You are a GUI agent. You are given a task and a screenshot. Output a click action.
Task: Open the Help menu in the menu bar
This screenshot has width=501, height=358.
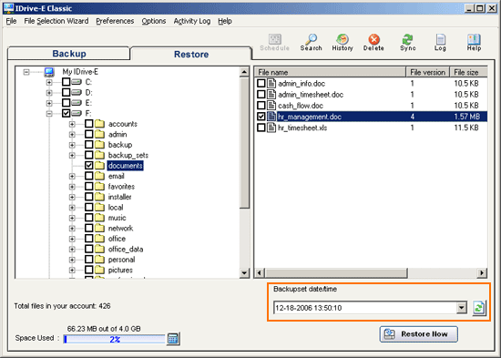click(x=225, y=21)
